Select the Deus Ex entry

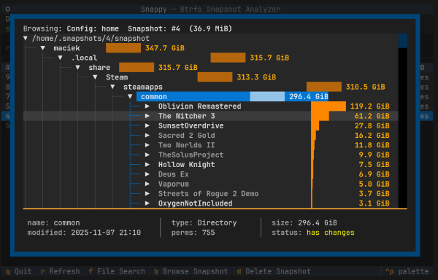tap(174, 174)
